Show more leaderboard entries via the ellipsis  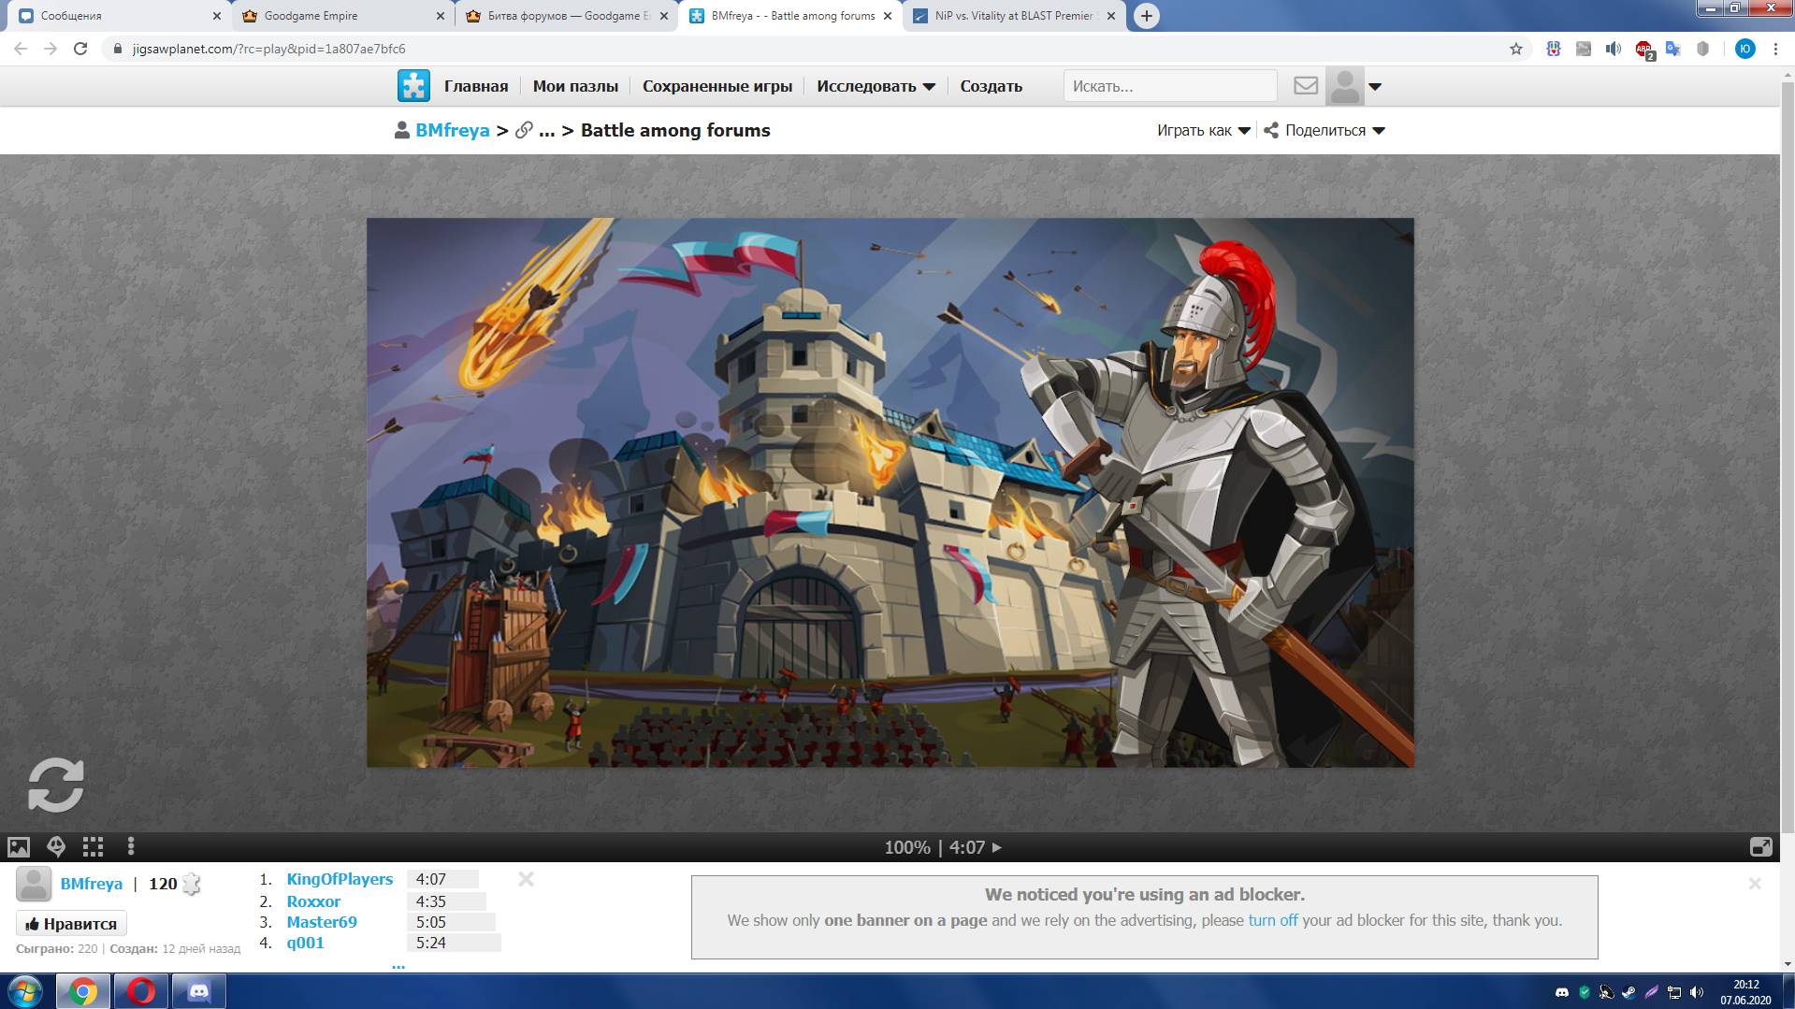tap(398, 965)
